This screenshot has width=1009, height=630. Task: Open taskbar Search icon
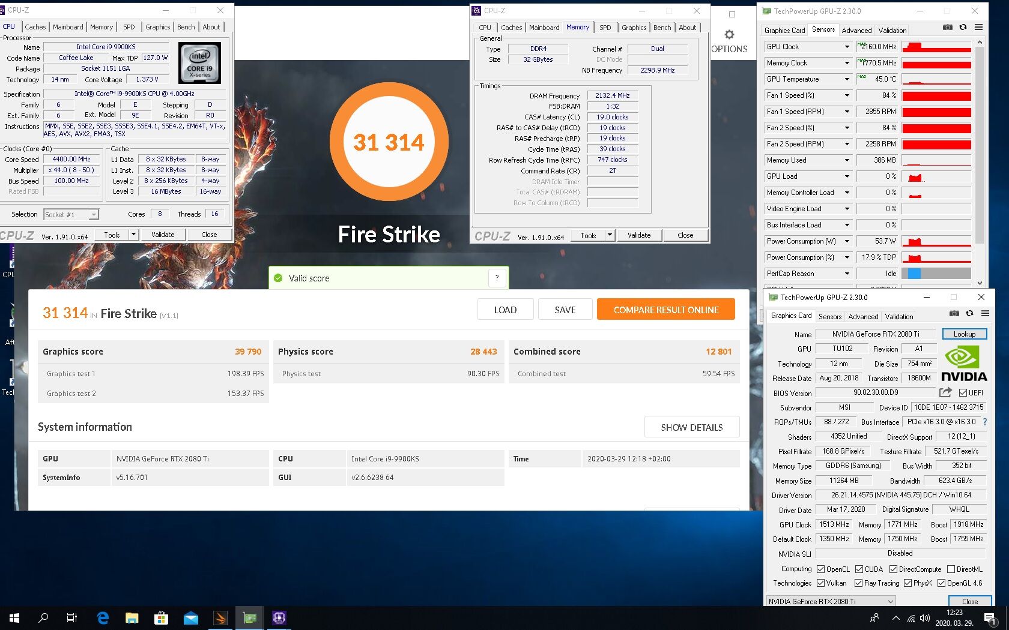click(x=43, y=618)
